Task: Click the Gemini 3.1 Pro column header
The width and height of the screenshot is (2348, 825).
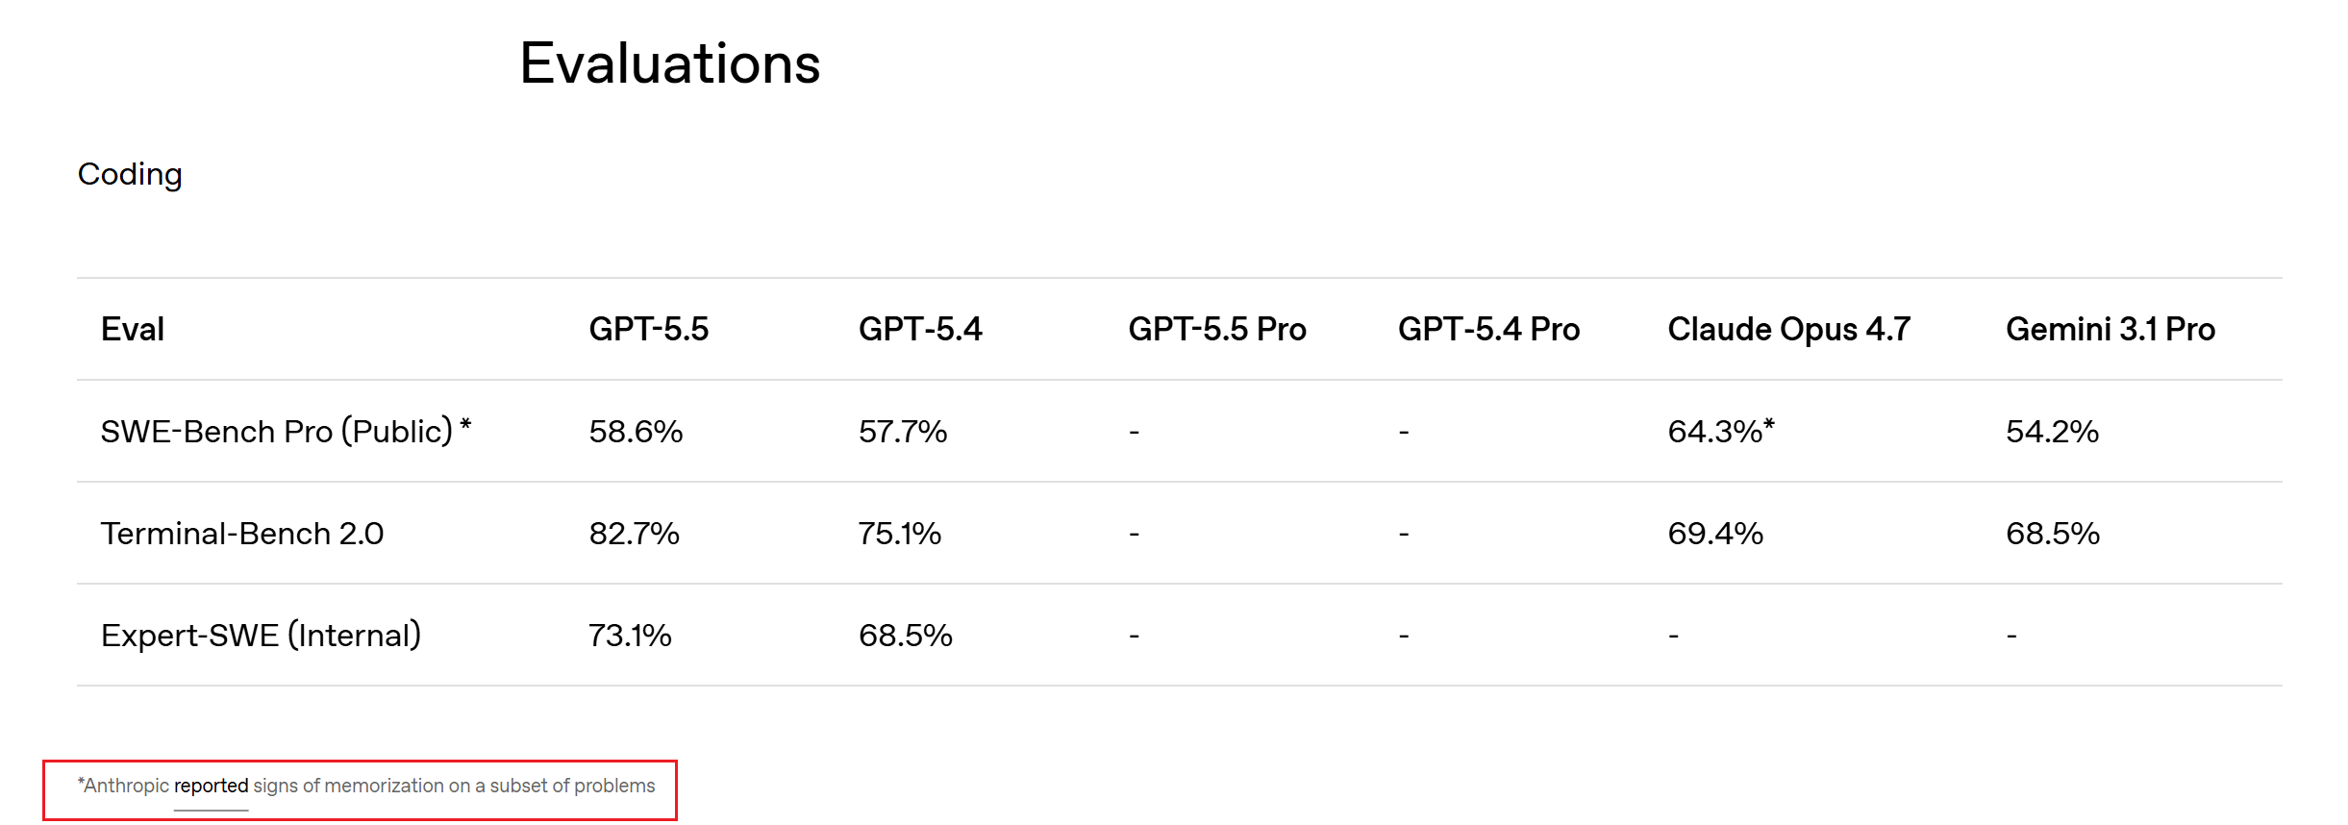Action: pyautogui.click(x=2111, y=329)
